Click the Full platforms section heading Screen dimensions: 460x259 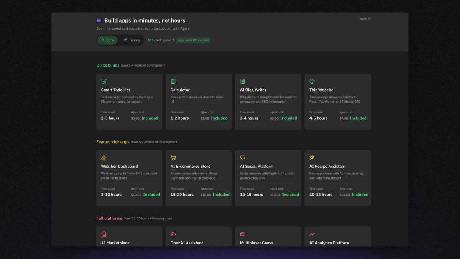(109, 218)
